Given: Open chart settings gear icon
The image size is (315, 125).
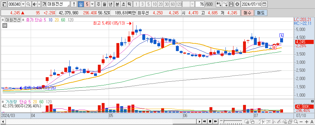Looking at the screenshot, I should [x=237, y=4].
